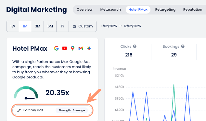Select the 3M time range
The height and width of the screenshot is (121, 206).
(37, 26)
